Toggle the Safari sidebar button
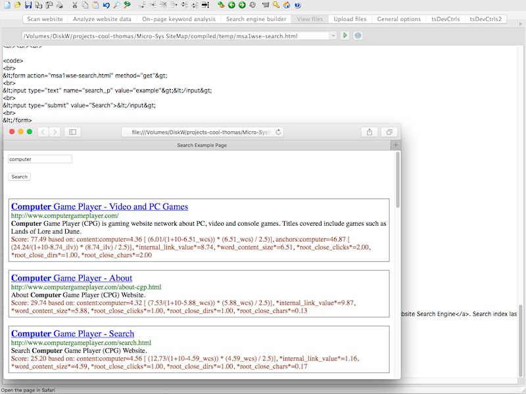Screen dimensions: 526x394 coord(73,132)
